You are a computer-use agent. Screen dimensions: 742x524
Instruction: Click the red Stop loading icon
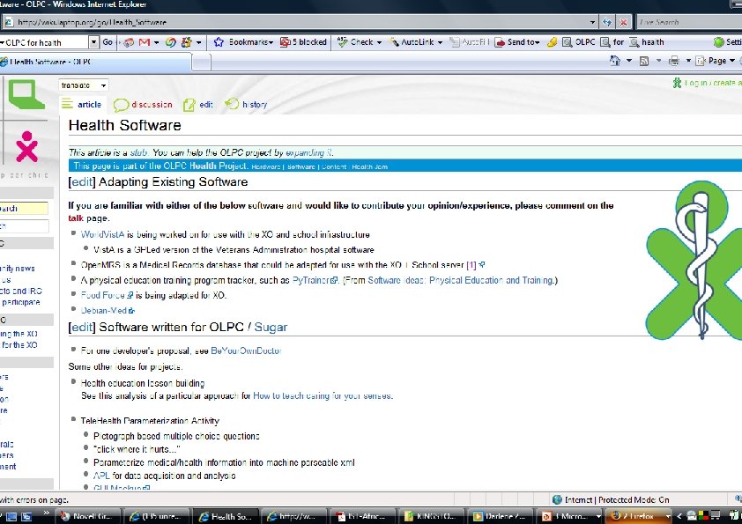click(623, 22)
